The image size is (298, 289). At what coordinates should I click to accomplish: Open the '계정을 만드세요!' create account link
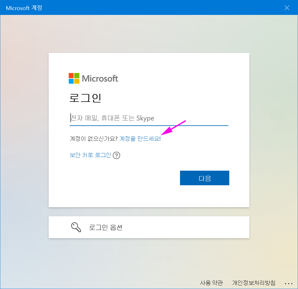(140, 139)
